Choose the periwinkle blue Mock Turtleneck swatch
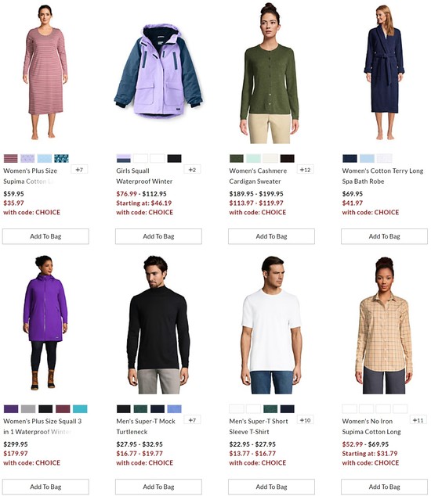The width and height of the screenshot is (431, 496). tap(174, 408)
